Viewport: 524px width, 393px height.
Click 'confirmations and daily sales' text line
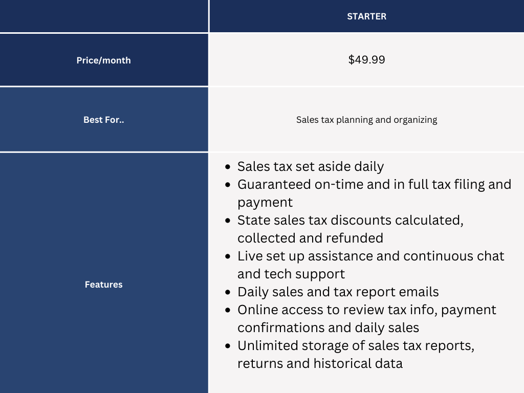328,328
